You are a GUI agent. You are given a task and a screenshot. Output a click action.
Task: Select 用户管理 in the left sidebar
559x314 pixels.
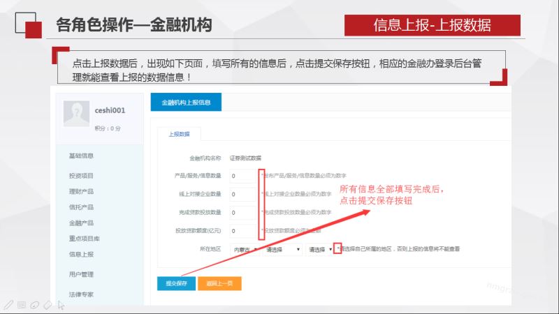click(82, 274)
